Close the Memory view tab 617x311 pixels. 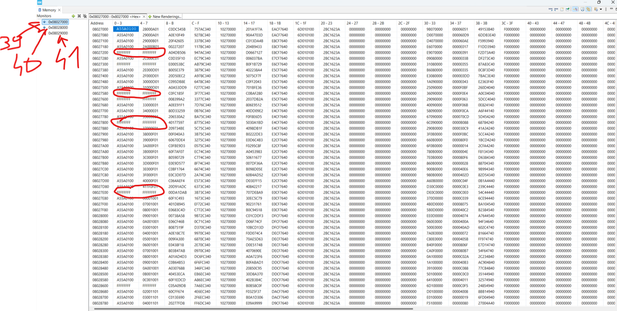(x=59, y=10)
